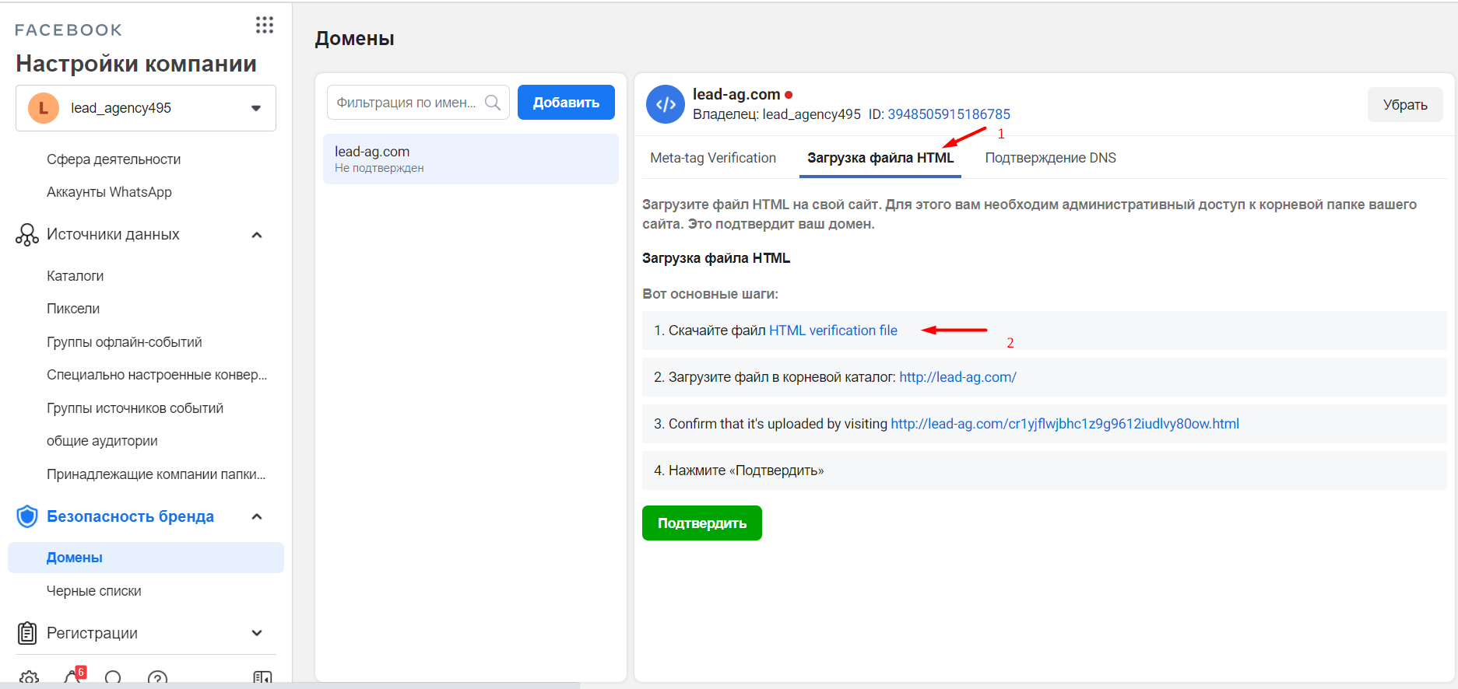Open Черные списки

(94, 591)
